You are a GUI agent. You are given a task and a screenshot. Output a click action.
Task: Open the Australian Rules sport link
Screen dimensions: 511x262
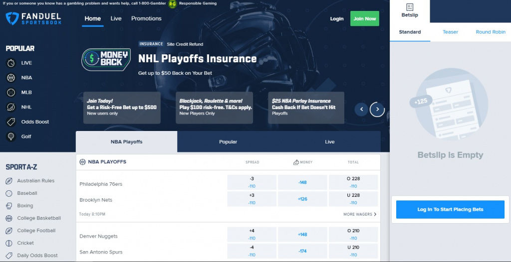(36, 181)
